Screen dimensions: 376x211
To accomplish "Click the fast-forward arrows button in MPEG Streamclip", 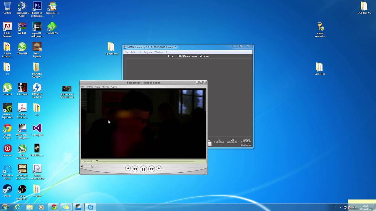I will pyautogui.click(x=209, y=144).
